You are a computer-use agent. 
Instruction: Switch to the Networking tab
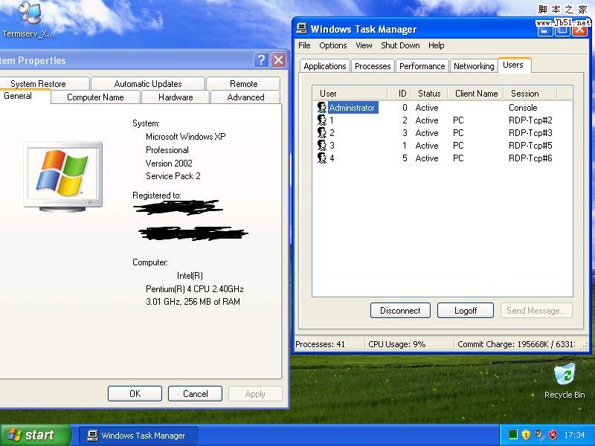[x=474, y=66]
